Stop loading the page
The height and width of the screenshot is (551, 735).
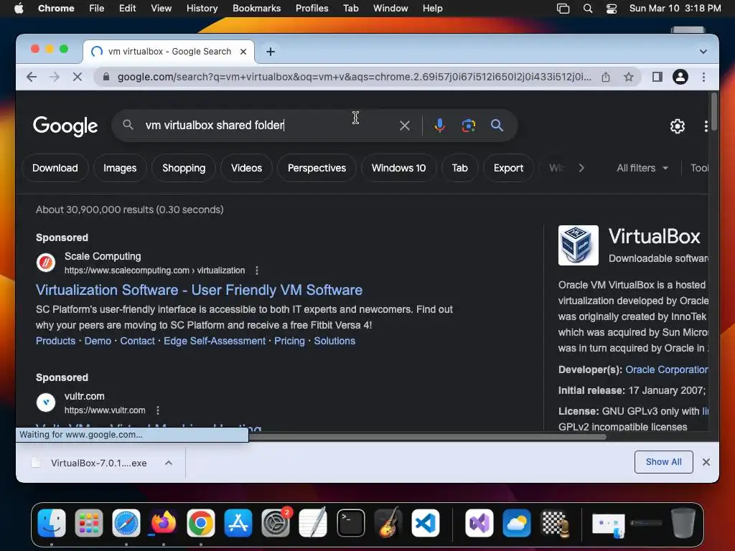[x=78, y=77]
